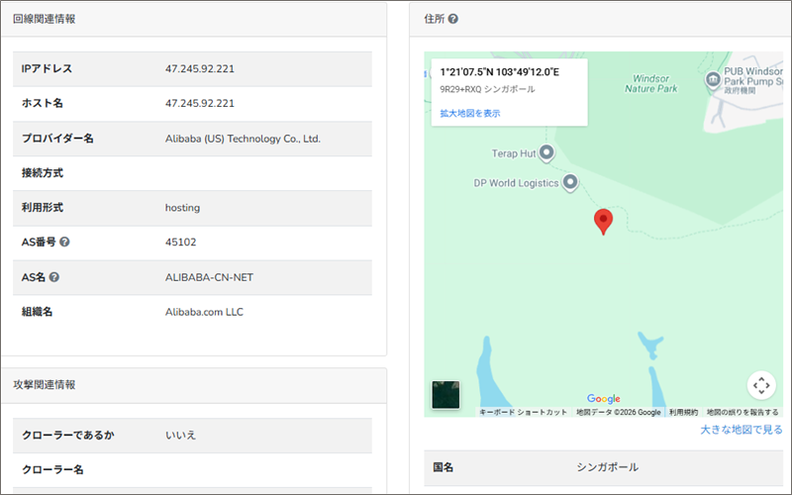
Task: Select the Terap Hut map marker
Action: tap(544, 153)
